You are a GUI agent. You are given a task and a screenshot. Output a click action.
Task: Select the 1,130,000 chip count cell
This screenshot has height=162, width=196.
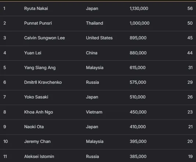click(139, 8)
